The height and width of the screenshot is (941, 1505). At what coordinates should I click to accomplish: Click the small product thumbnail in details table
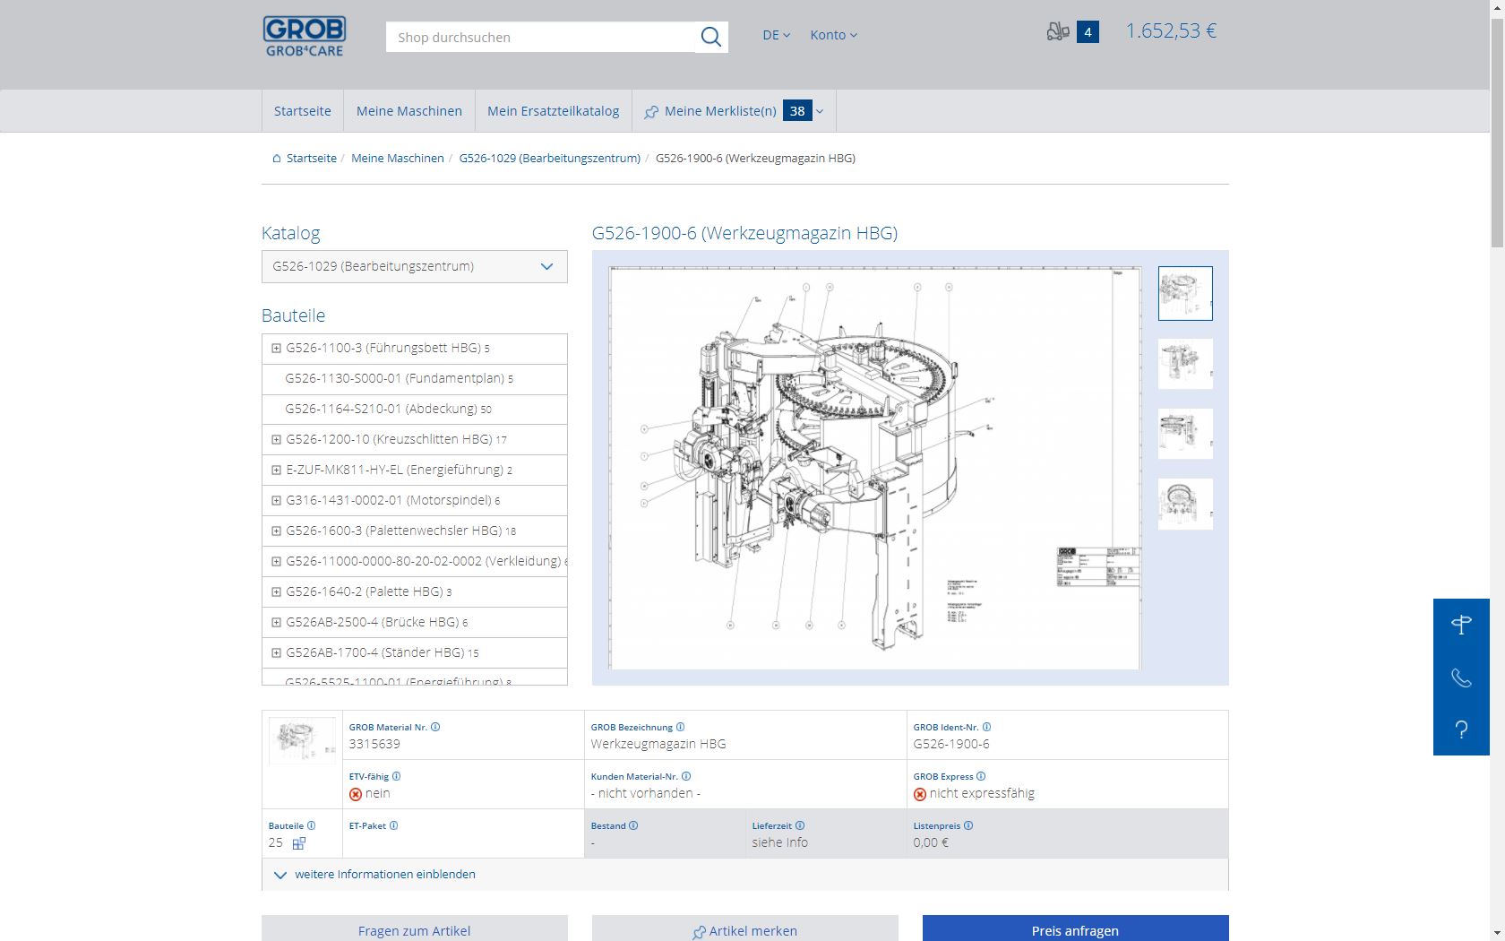(x=302, y=741)
